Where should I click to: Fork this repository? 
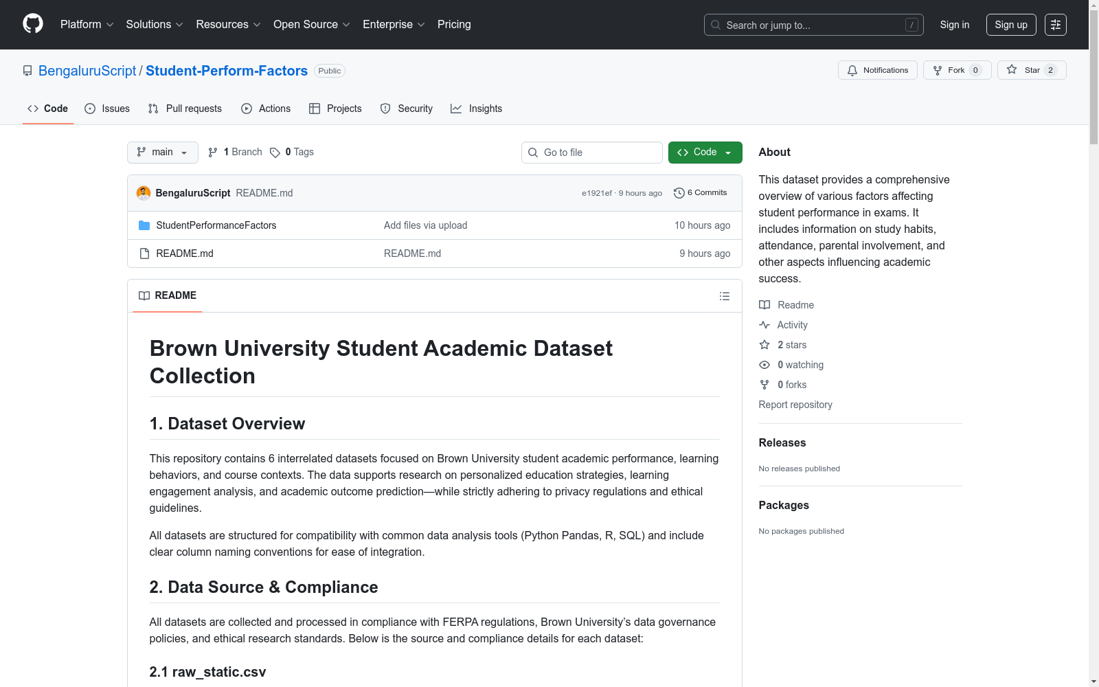[x=958, y=70]
